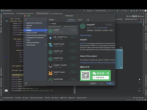
Task: Select the ChatGPT plugin logo in results
Action: (51, 31)
